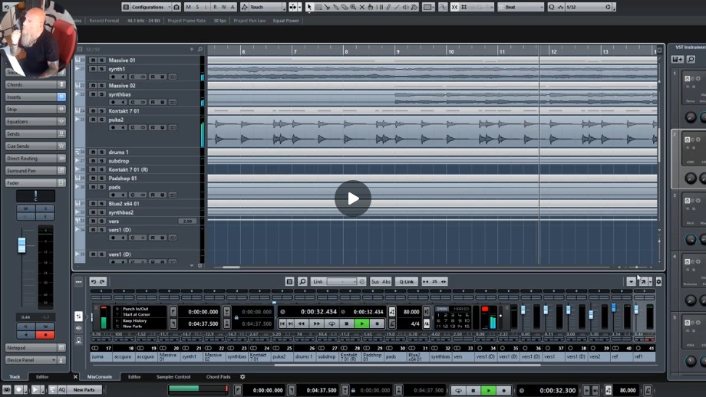Image resolution: width=706 pixels, height=397 pixels.
Task: Click the Link button in MixConsole toolbar
Action: coord(318,282)
